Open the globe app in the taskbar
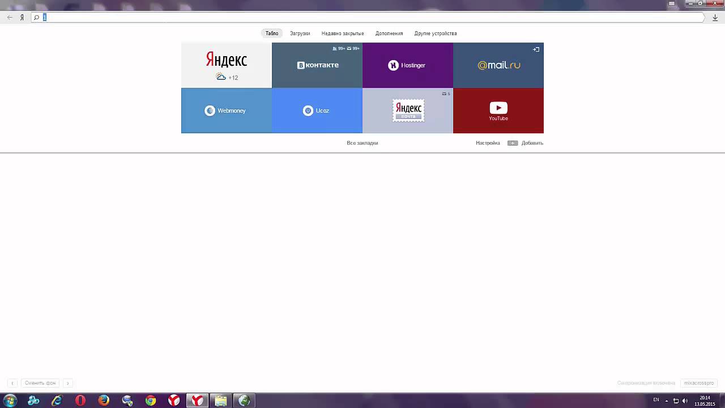This screenshot has width=725, height=408. click(244, 401)
